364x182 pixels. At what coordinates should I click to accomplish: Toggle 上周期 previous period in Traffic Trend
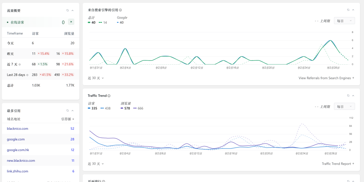(322, 107)
